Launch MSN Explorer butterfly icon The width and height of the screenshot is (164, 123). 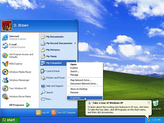(x=5, y=64)
